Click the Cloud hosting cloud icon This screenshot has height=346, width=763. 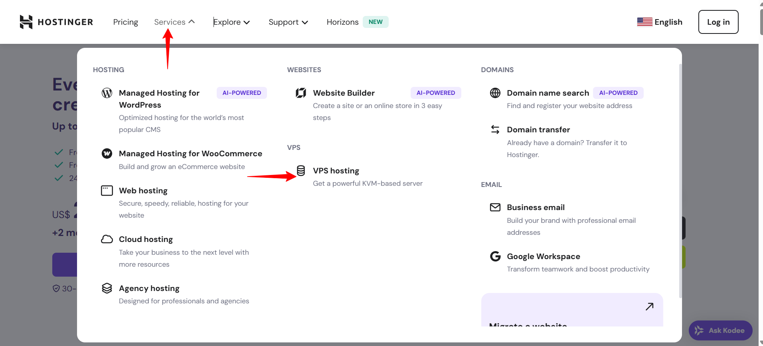[x=107, y=239]
